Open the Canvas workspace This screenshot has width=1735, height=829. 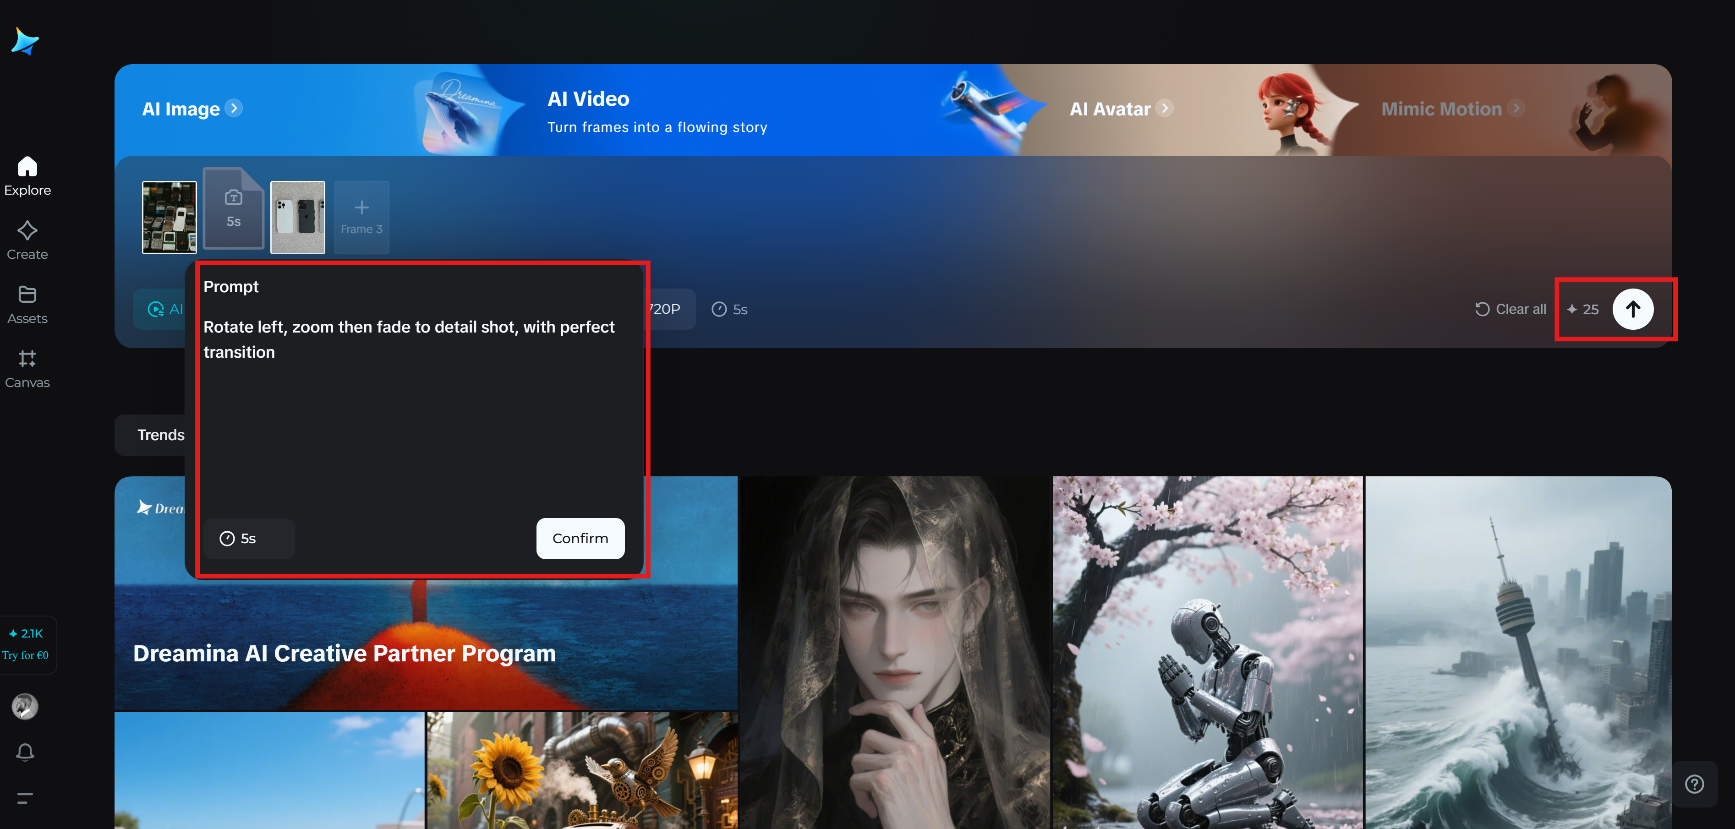coord(27,368)
